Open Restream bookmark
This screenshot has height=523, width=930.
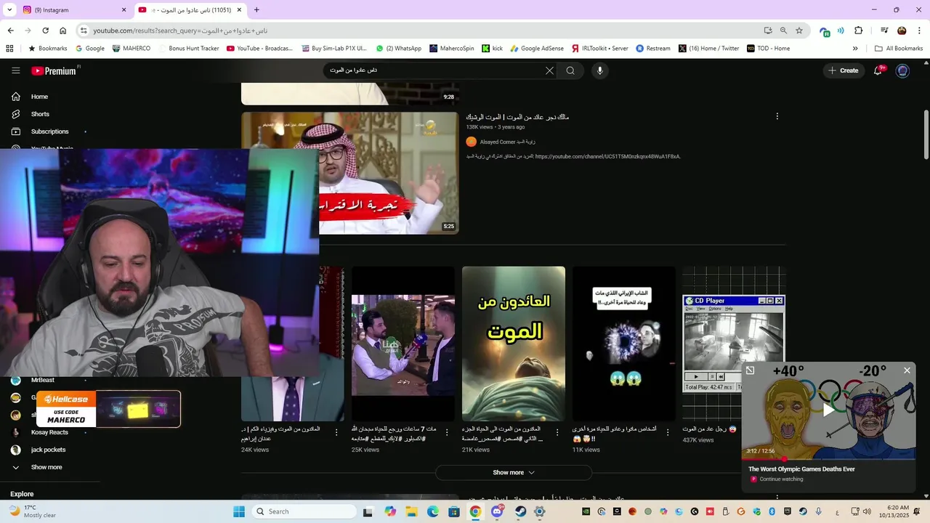pos(653,49)
